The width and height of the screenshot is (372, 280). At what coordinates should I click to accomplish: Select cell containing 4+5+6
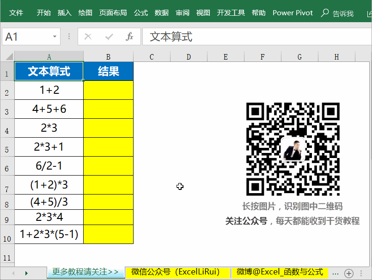tap(49, 109)
